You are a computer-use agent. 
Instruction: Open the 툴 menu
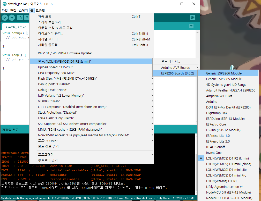32,11
